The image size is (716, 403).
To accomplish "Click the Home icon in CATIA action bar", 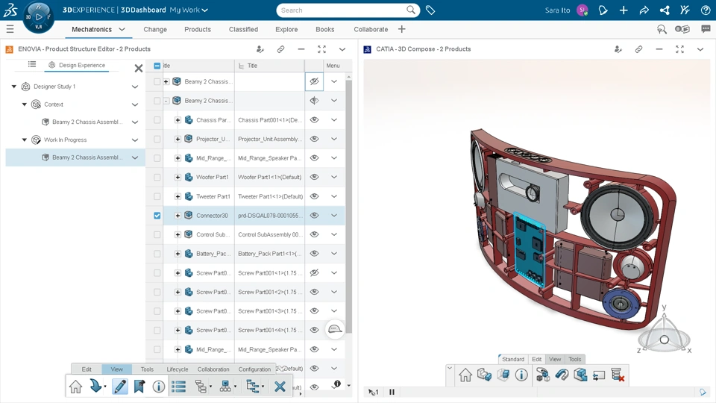I will [x=465, y=375].
